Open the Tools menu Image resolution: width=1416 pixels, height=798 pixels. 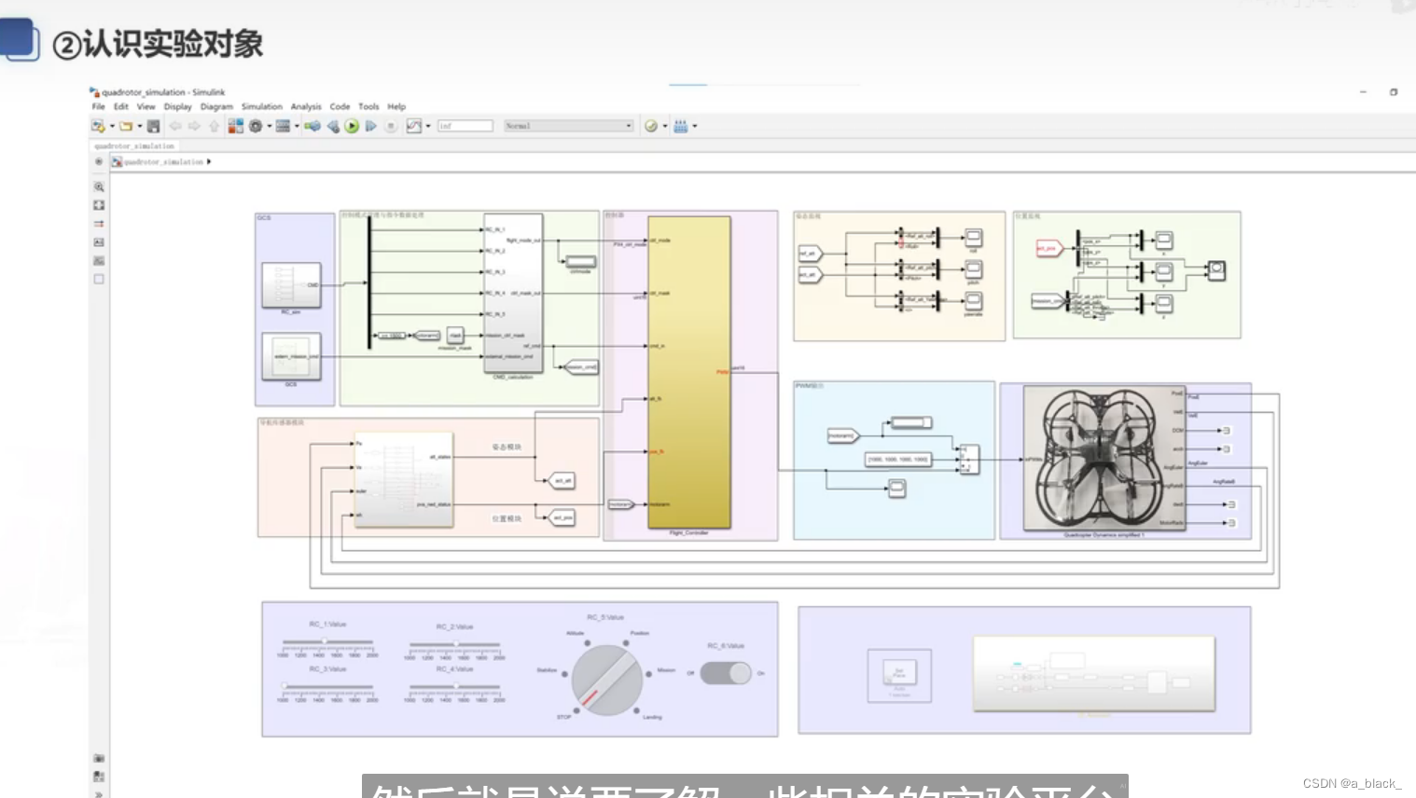[x=368, y=106]
